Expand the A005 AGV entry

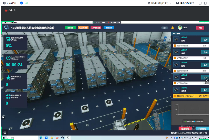coord(189,89)
